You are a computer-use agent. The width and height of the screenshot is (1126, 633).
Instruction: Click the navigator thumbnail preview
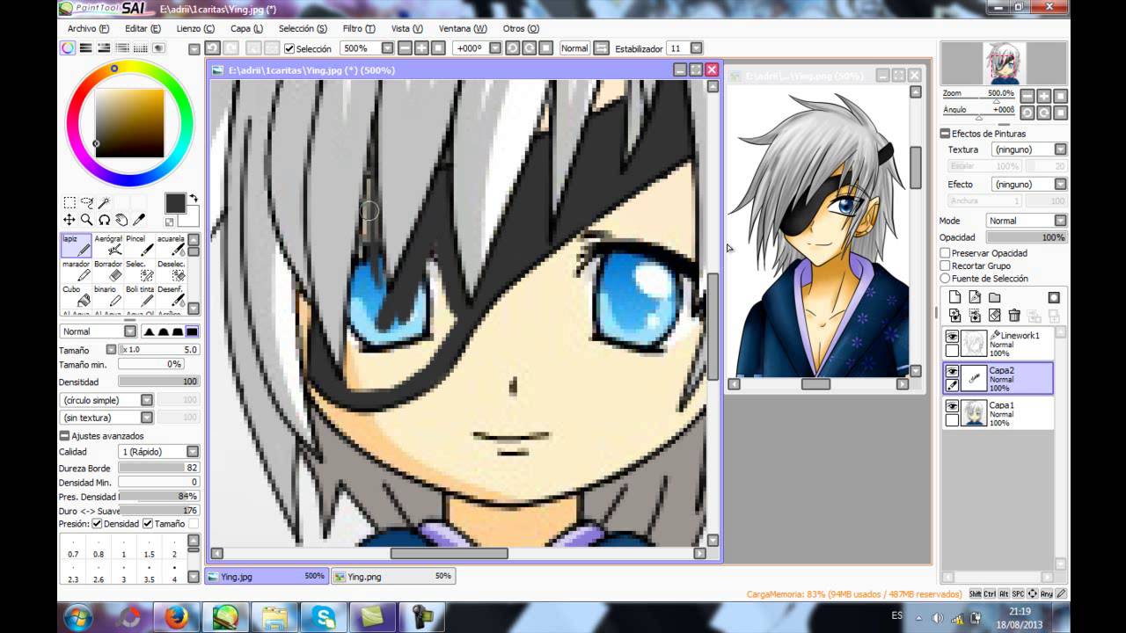click(x=1004, y=63)
